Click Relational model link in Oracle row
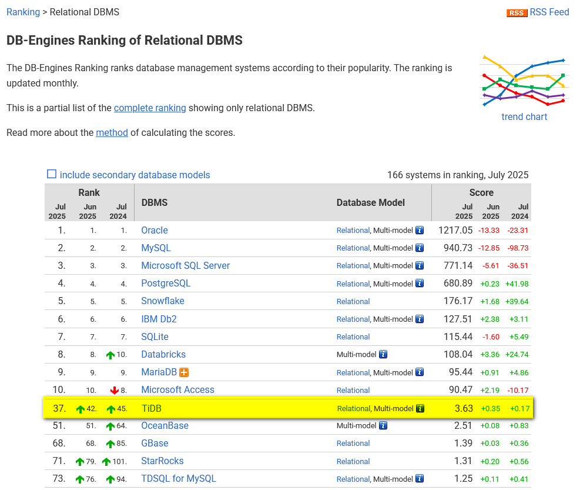 click(x=353, y=231)
